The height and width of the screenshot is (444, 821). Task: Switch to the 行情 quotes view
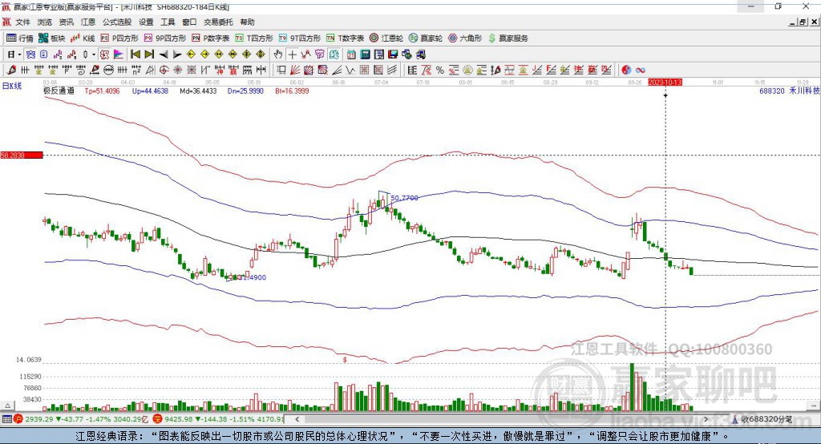coord(20,38)
